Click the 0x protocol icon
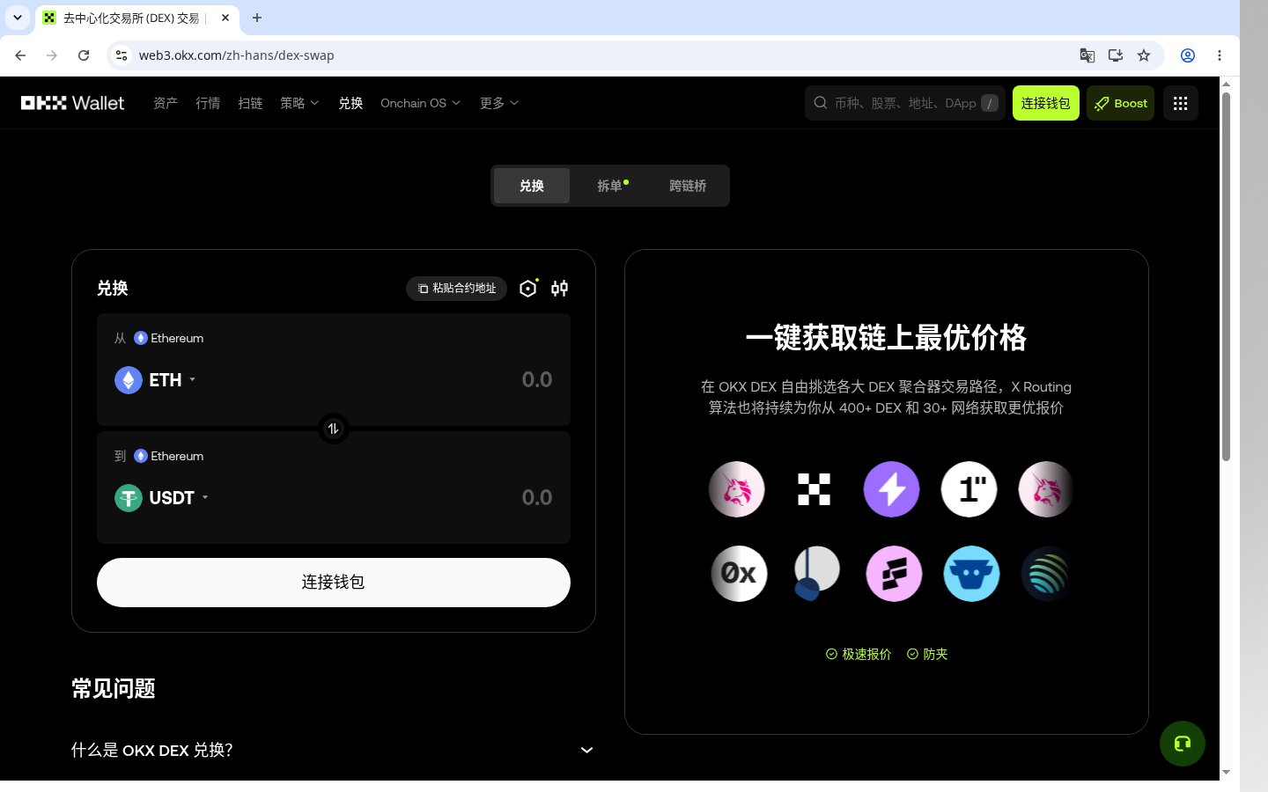 coord(739,574)
